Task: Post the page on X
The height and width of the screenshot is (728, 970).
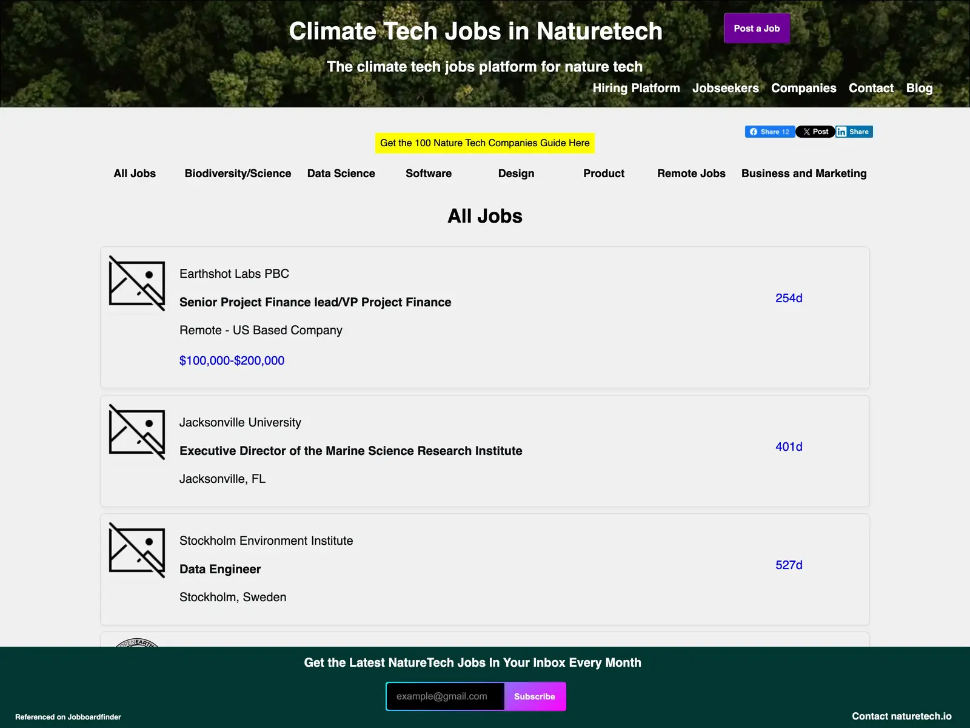Action: point(815,132)
